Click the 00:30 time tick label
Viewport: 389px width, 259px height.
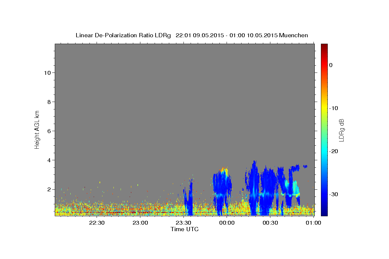pos(270,223)
